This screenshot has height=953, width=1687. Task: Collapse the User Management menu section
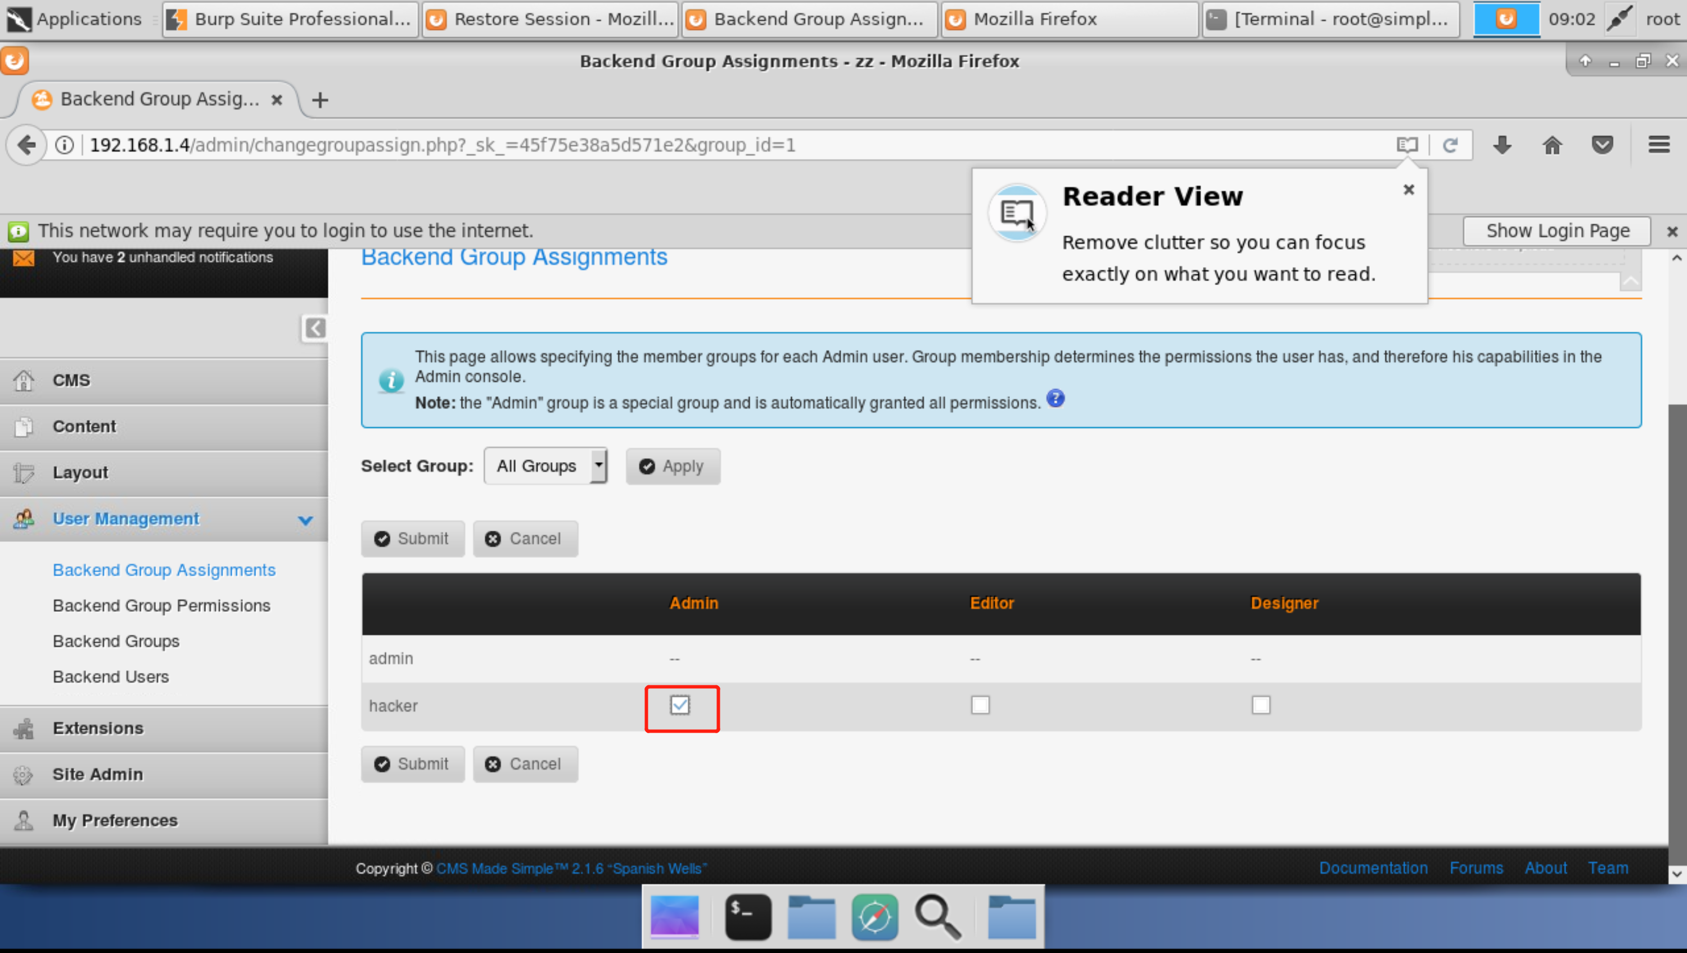pyautogui.click(x=305, y=520)
